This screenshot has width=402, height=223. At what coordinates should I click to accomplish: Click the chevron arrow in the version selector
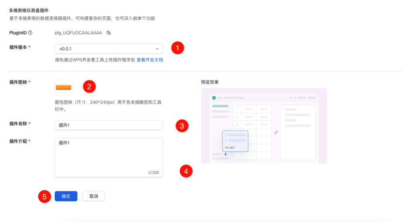(157, 49)
